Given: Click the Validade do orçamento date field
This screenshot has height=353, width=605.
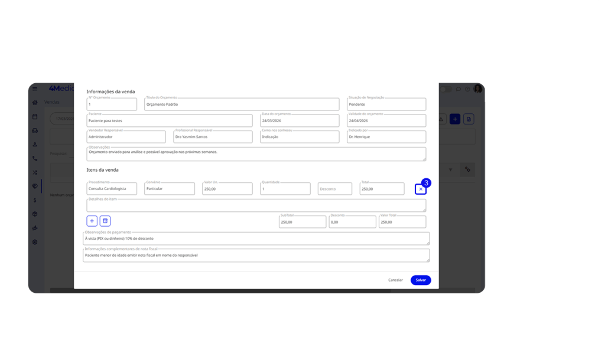Looking at the screenshot, I should (386, 120).
